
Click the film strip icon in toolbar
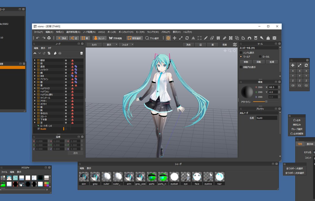tap(274, 38)
